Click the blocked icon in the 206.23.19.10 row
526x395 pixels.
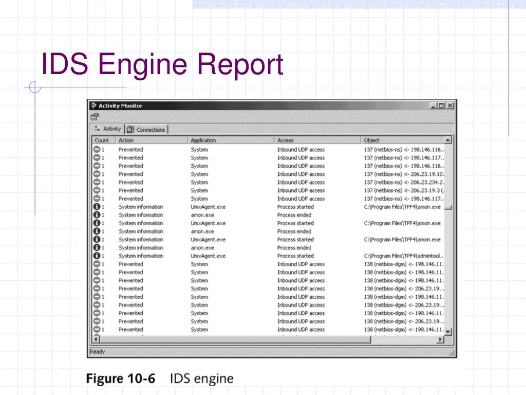point(97,174)
